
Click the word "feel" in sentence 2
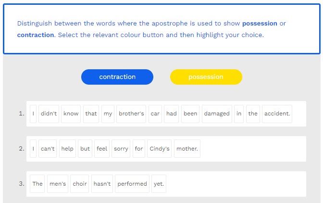point(102,149)
